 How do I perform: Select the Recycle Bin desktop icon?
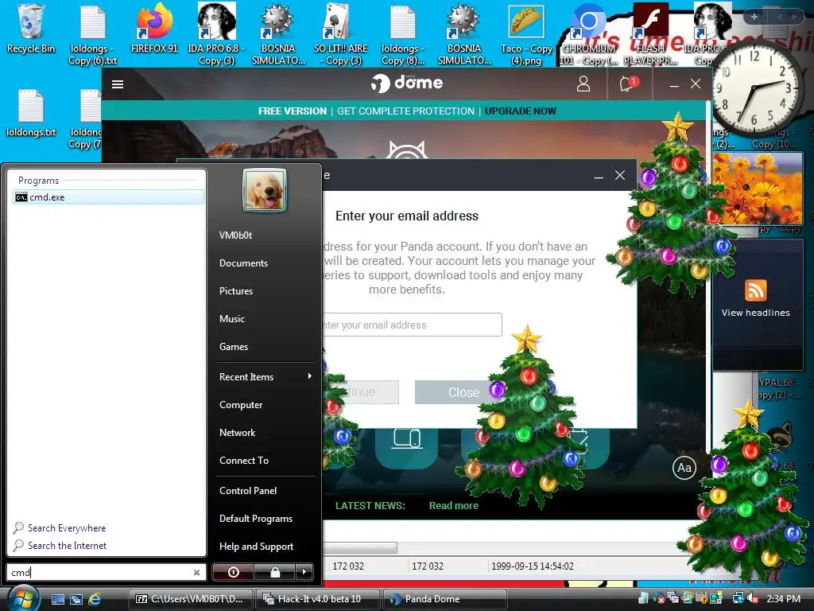click(31, 29)
